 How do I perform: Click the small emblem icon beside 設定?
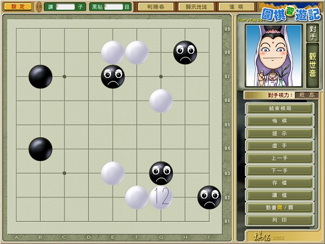[x=38, y=7]
